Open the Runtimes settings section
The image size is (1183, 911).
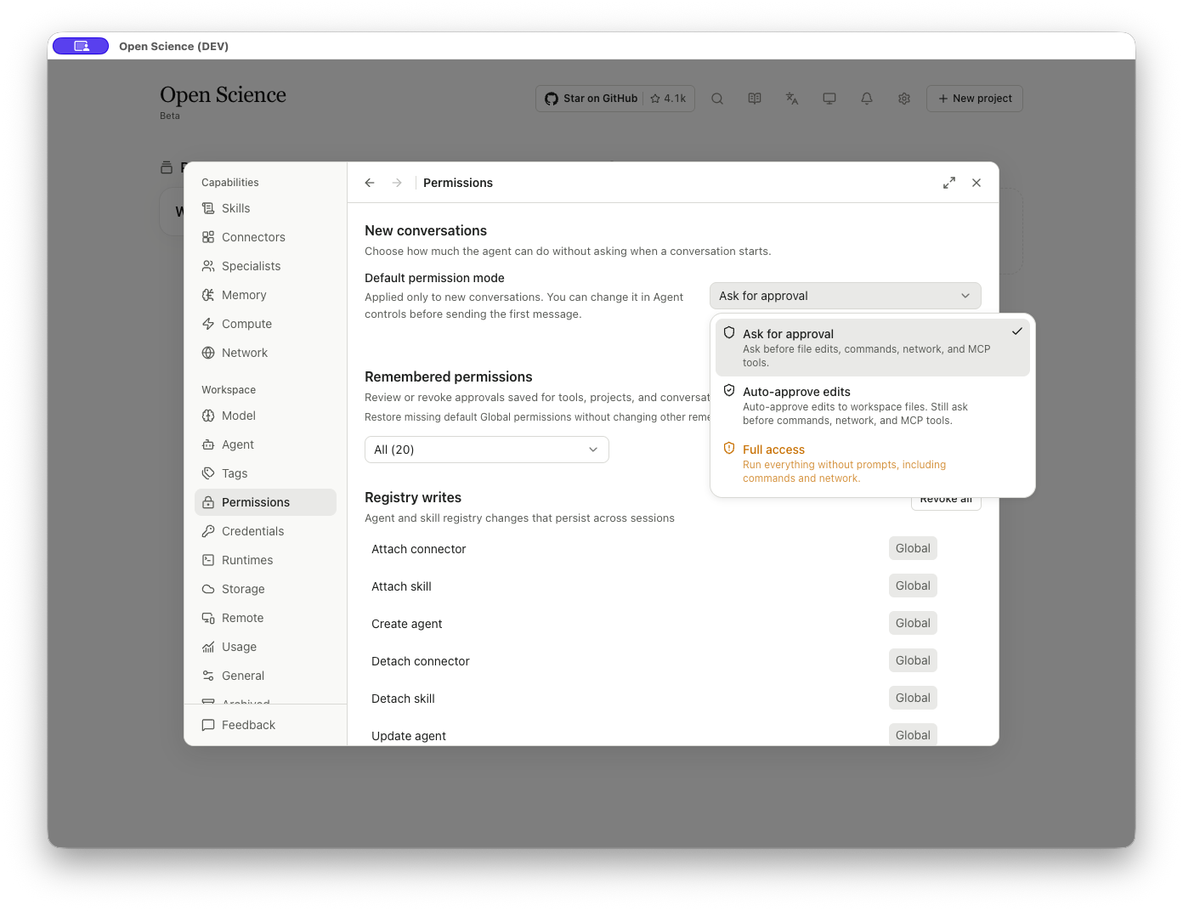265,560
